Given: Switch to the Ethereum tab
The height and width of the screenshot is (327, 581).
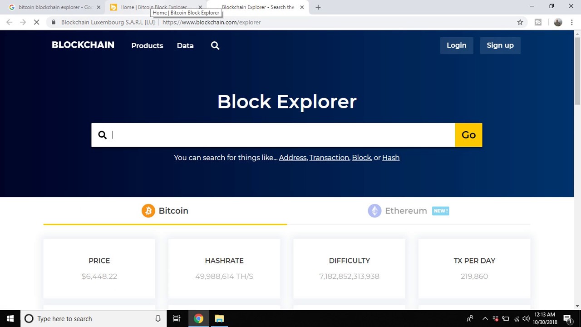Looking at the screenshot, I should pyautogui.click(x=409, y=211).
